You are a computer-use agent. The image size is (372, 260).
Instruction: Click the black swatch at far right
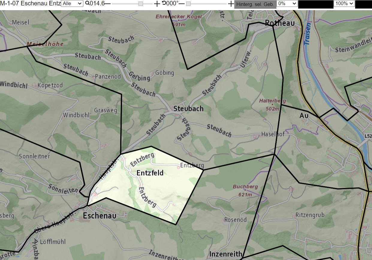363,4
